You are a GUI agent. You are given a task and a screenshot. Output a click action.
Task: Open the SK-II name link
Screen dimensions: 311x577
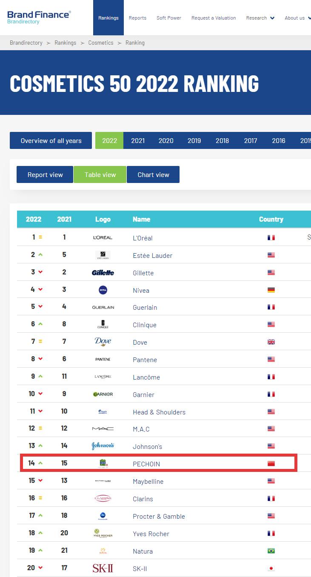tap(140, 568)
